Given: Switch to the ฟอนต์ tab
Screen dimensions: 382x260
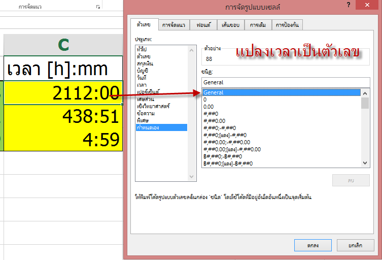Looking at the screenshot, I should pyautogui.click(x=203, y=25).
